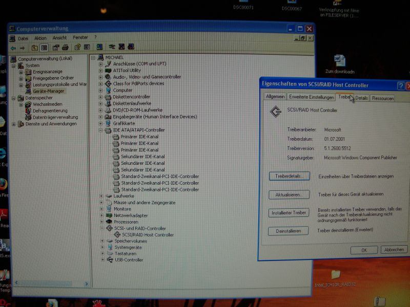This screenshot has width=410, height=307.
Task: Select the MICHAEL computer root icon
Action: coord(100,57)
